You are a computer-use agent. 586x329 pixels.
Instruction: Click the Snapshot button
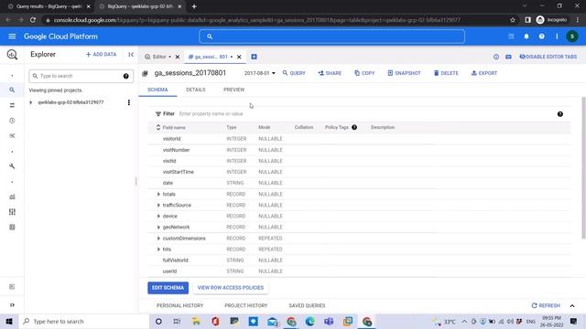[x=404, y=73]
